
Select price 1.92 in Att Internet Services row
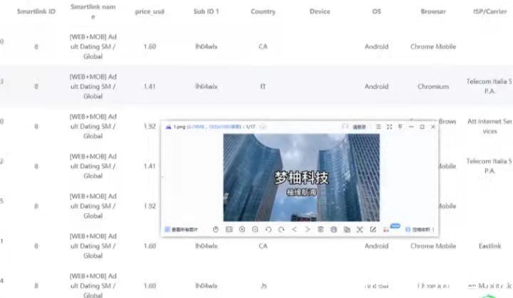tap(150, 126)
